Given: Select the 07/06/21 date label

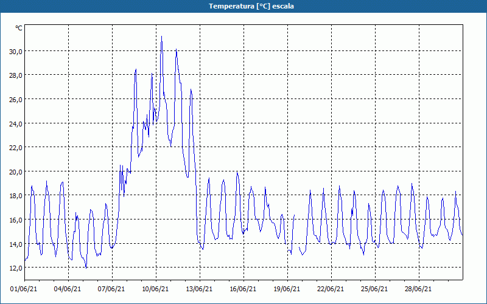Looking at the screenshot, I should point(111,289).
